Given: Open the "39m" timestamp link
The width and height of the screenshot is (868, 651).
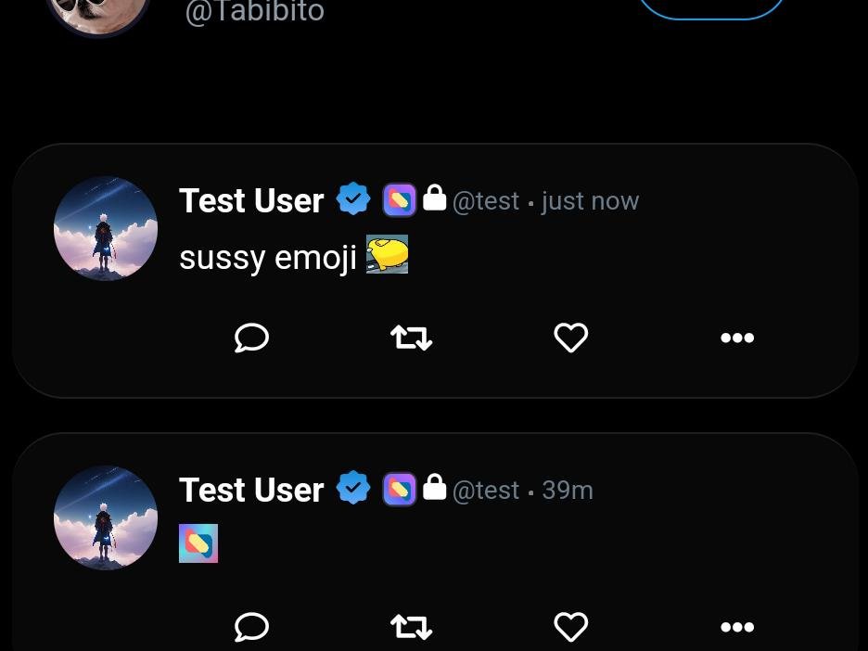Looking at the screenshot, I should (568, 490).
